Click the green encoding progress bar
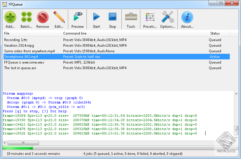This screenshot has width=241, height=159. [x=18, y=148]
